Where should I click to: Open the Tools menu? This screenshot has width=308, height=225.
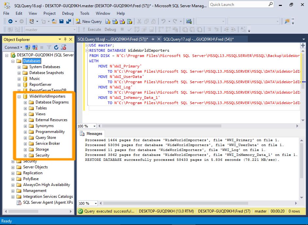85,13
